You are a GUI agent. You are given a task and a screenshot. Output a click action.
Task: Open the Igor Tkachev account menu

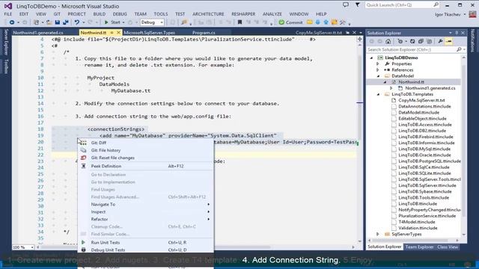[451, 14]
